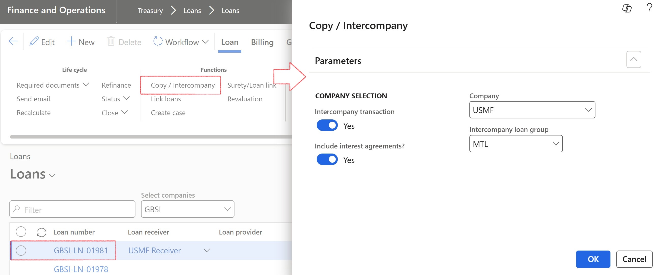
Task: Click the magnifier icon in Filter box
Action: [17, 209]
